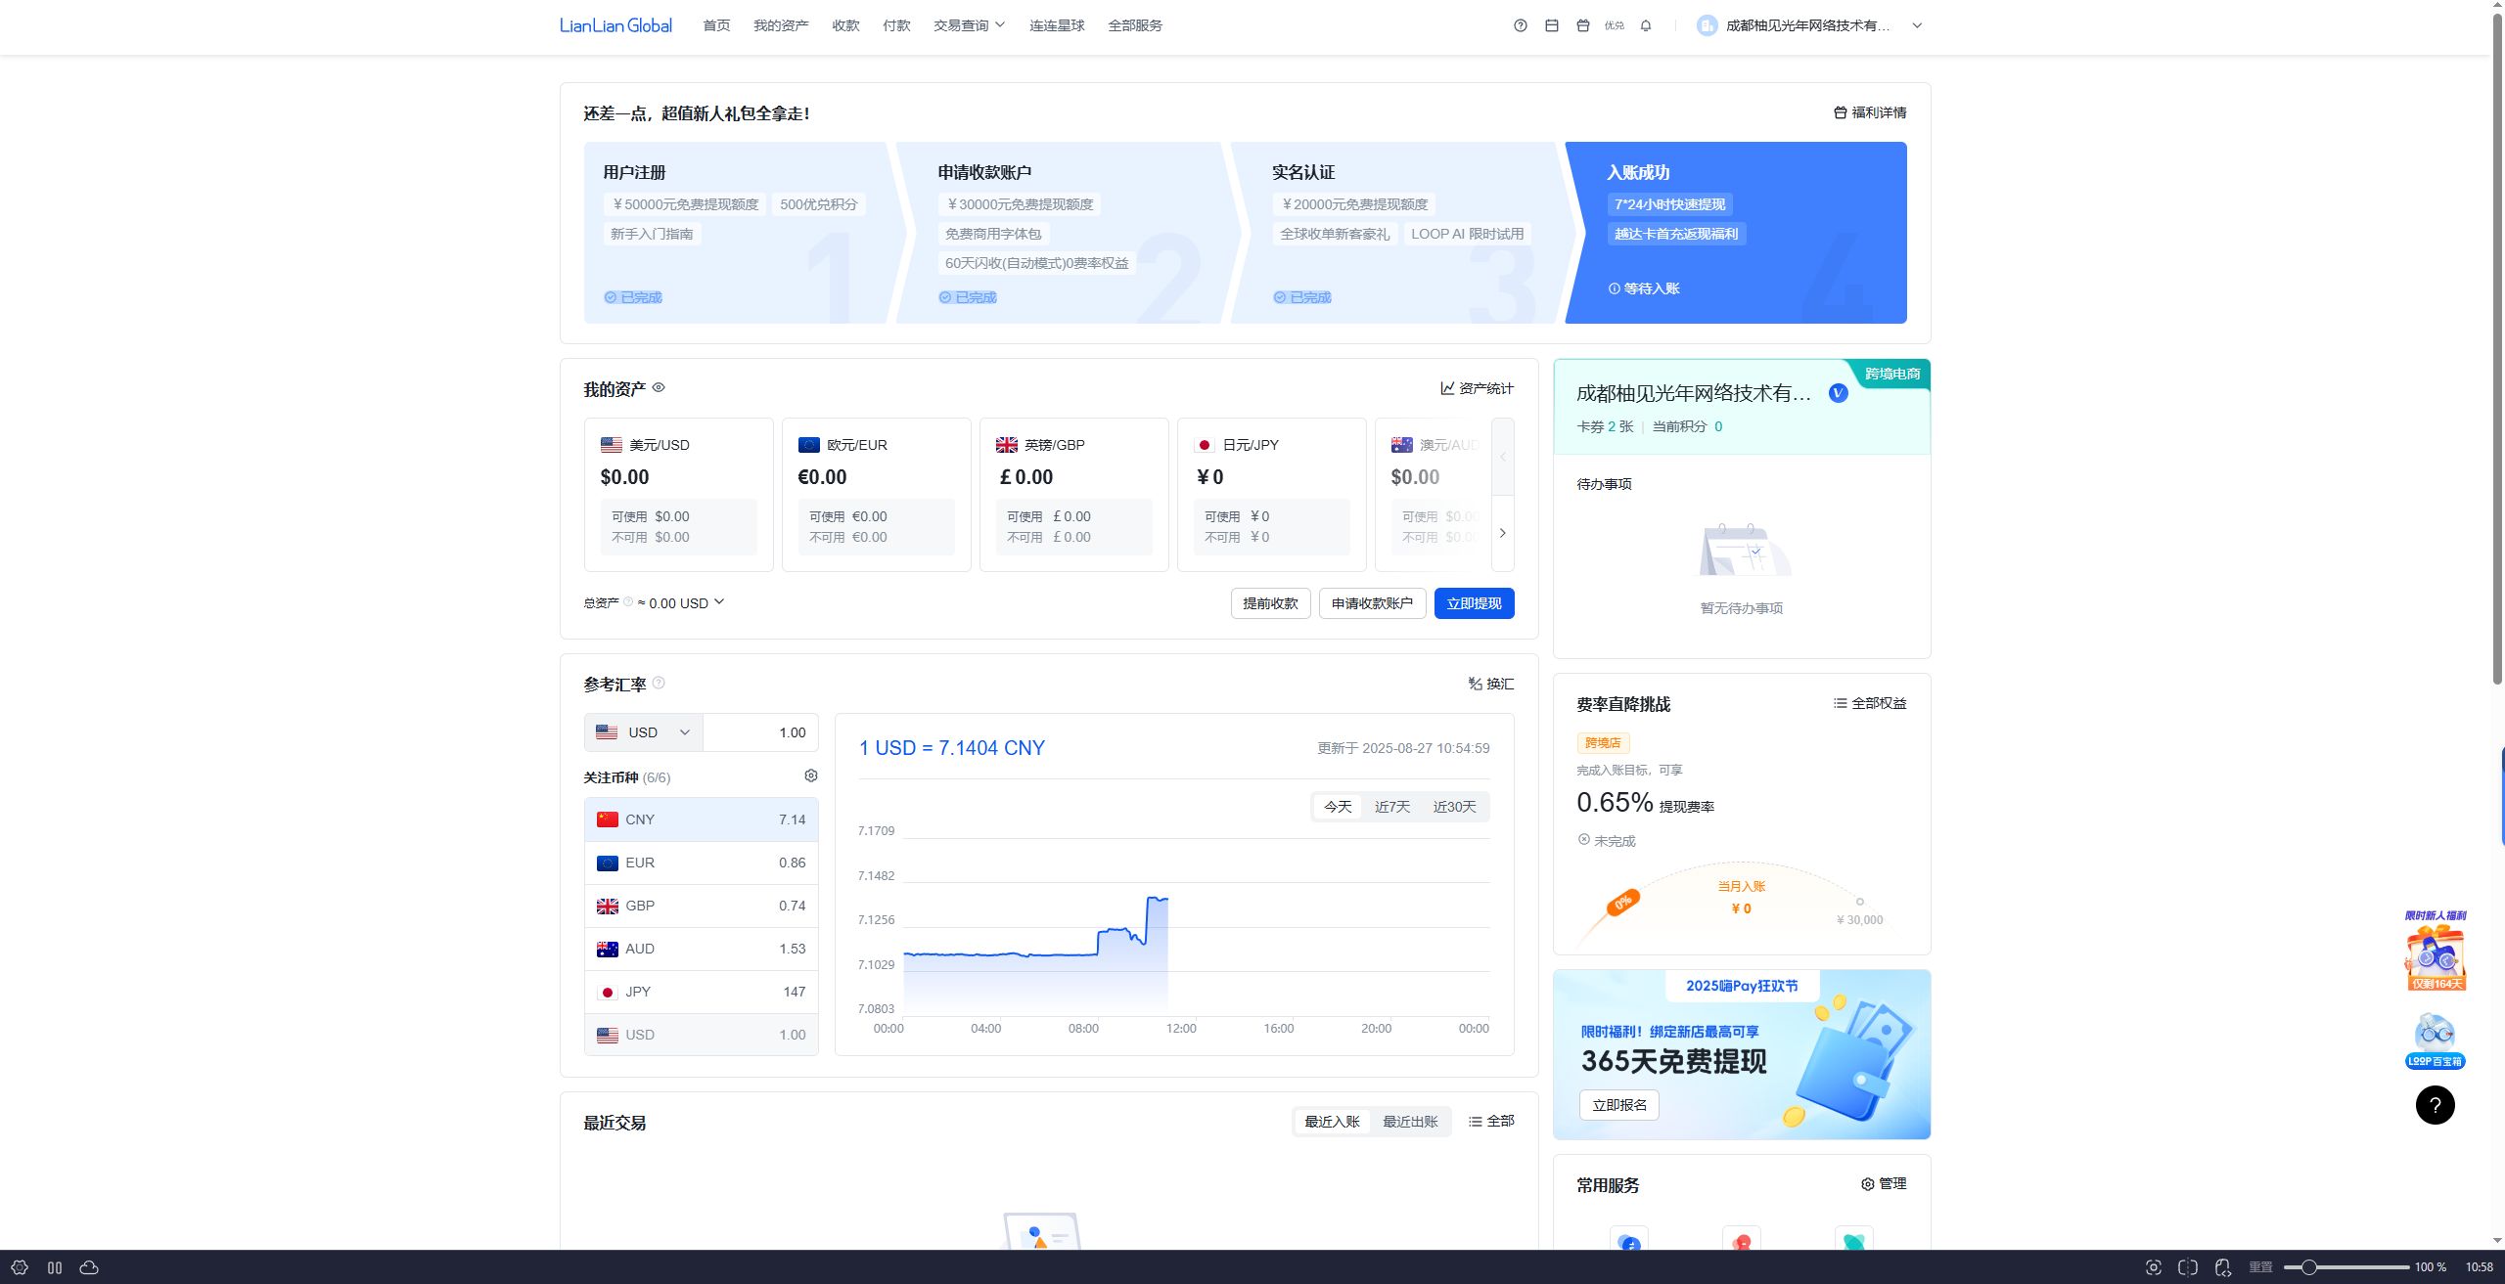Open the help question-mark icon in header
The width and height of the screenshot is (2505, 1284).
pyautogui.click(x=1520, y=25)
